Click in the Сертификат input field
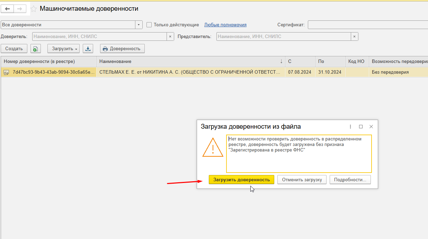 point(367,25)
